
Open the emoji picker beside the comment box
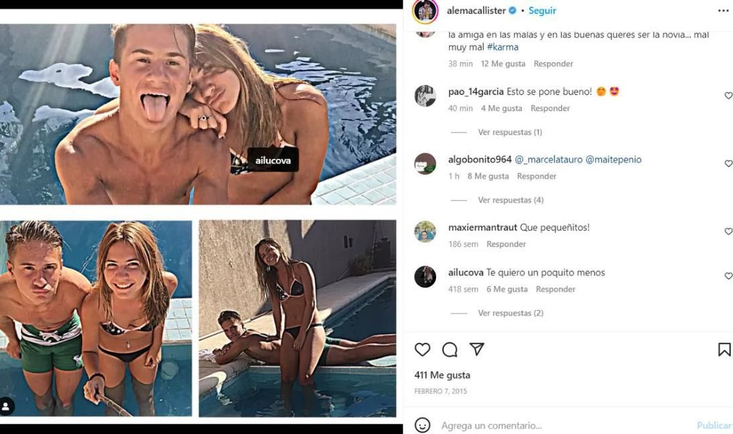click(422, 425)
